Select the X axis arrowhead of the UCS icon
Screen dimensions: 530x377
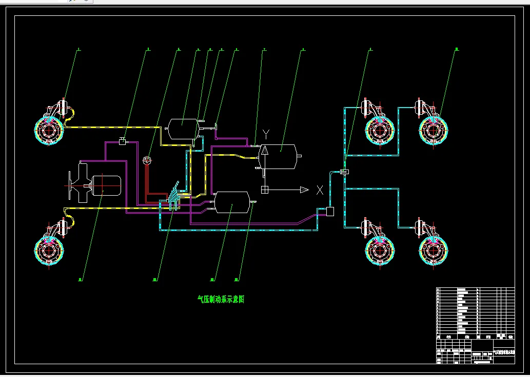click(305, 190)
